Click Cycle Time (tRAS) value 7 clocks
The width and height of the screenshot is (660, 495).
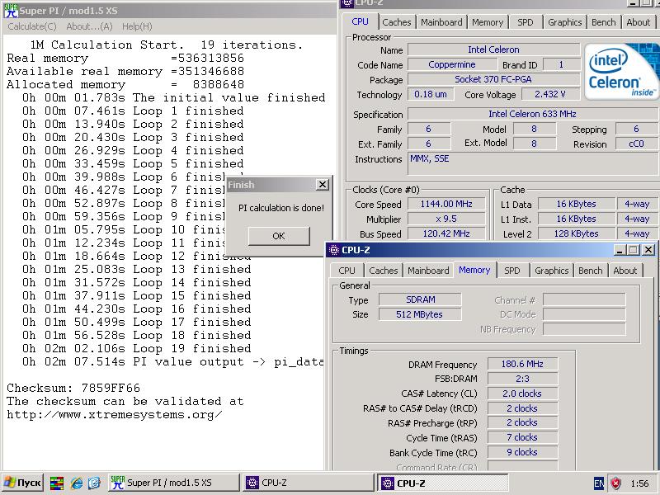point(522,438)
